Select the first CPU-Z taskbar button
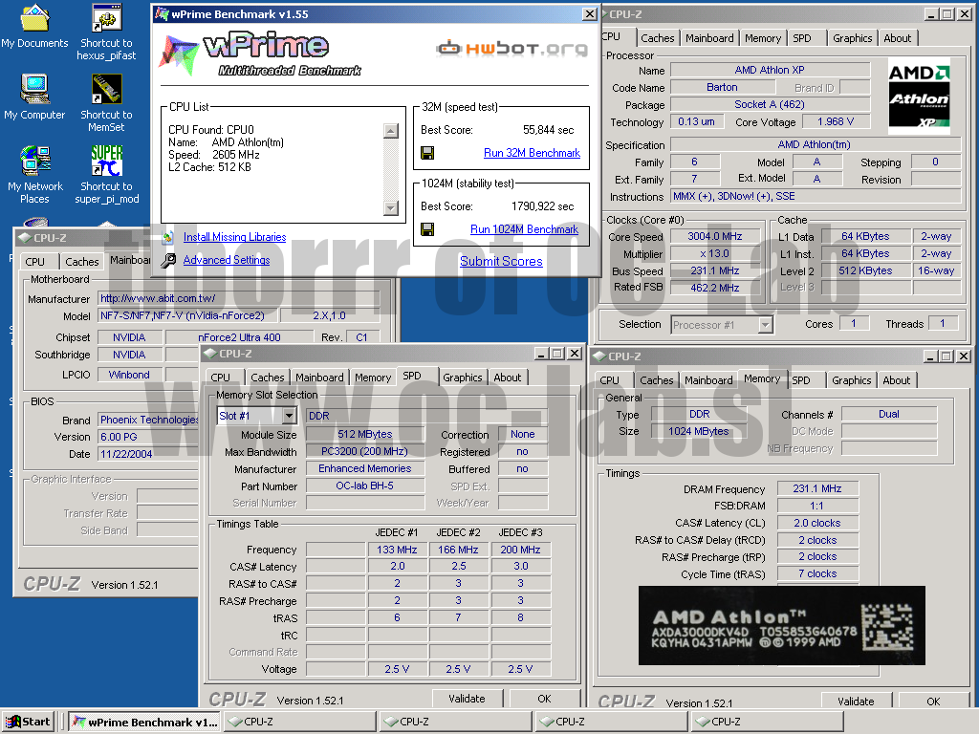This screenshot has width=979, height=734. pyautogui.click(x=299, y=723)
